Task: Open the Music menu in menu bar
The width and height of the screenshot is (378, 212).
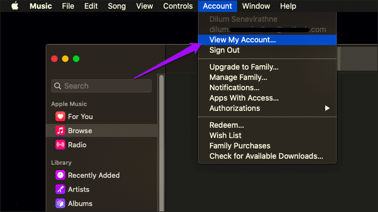Action: (41, 6)
